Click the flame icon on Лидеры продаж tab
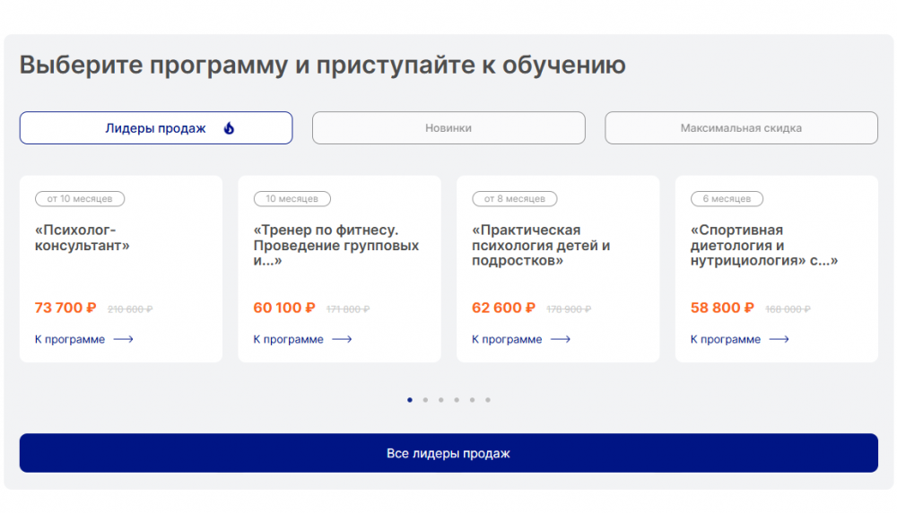Screen dimensions: 897x513 tap(229, 128)
